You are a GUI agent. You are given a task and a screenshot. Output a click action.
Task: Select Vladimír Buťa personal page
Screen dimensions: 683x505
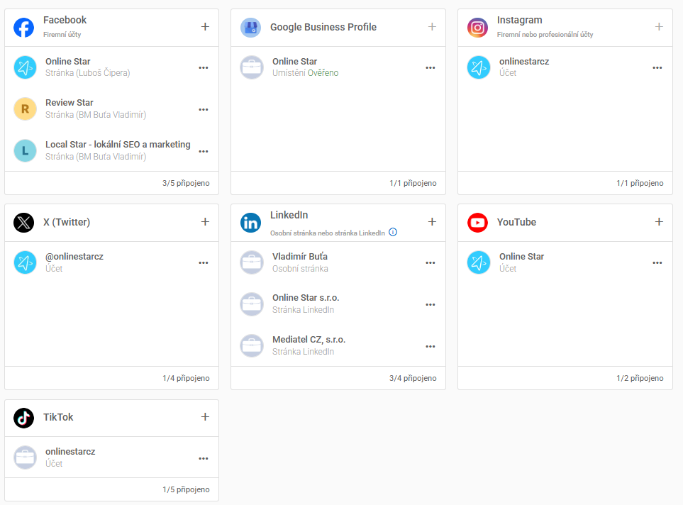[x=300, y=257]
